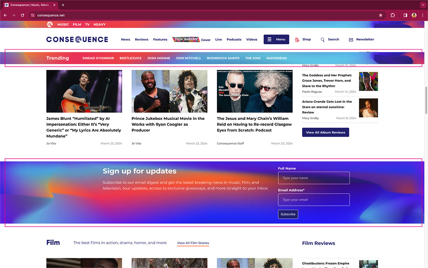Open the News navigation link
The width and height of the screenshot is (428, 268).
(126, 40)
